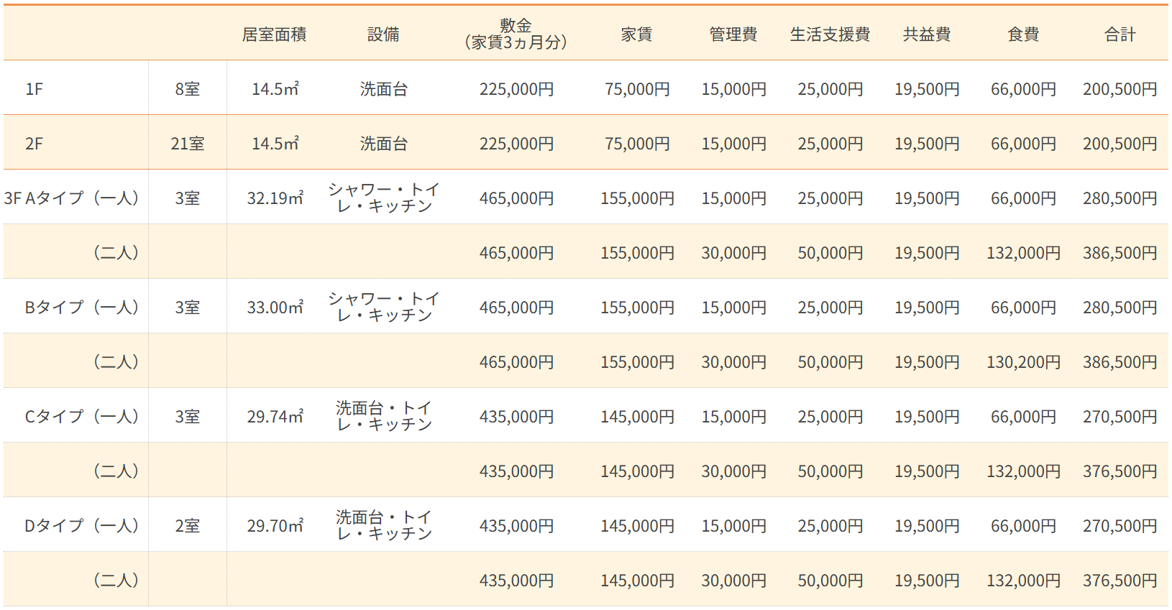Click the 3F Aタイプ (一人) row label

[71, 198]
